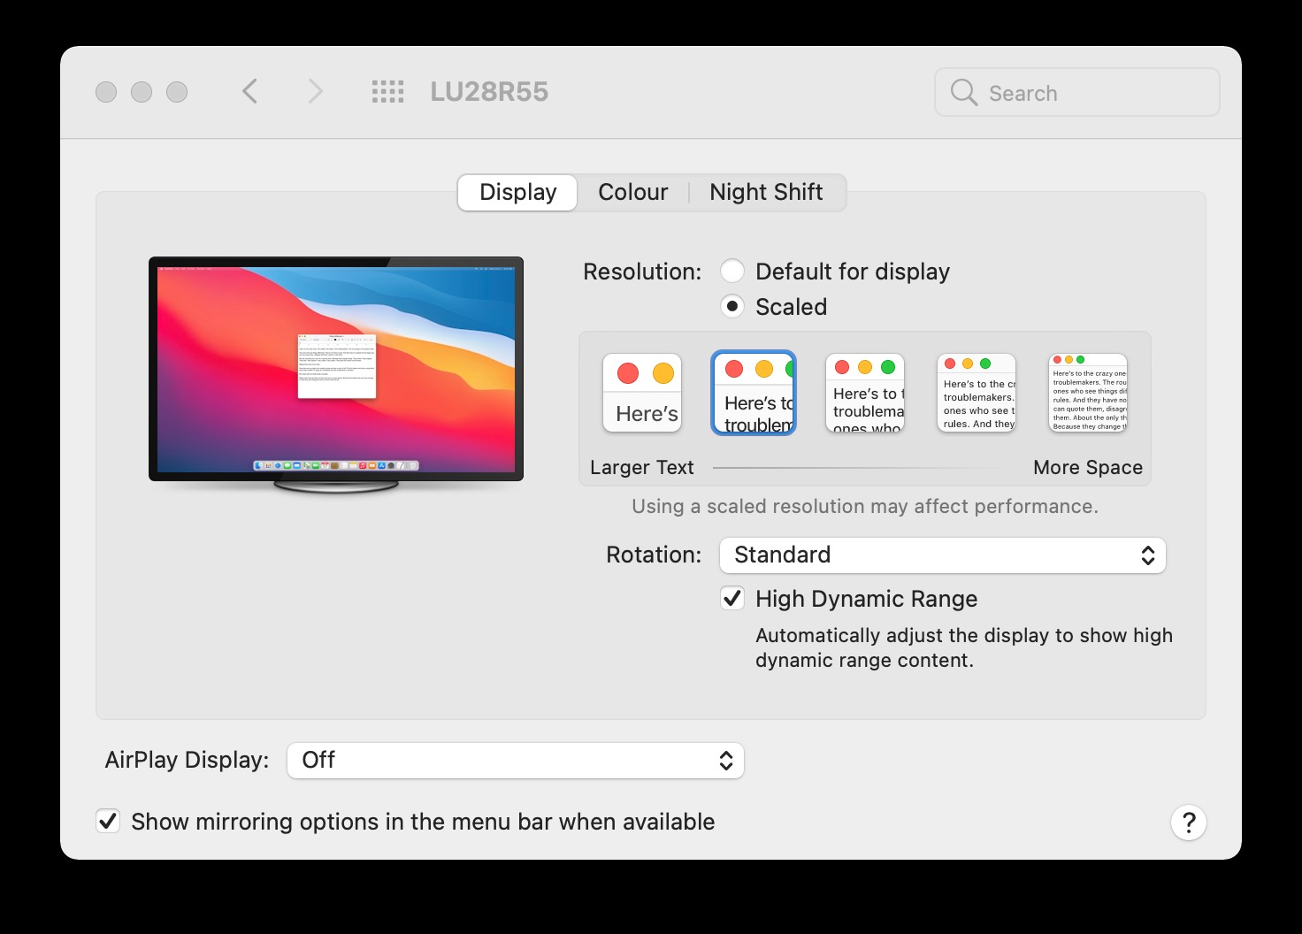
Task: Click the monitor preview image
Action: pyautogui.click(x=336, y=371)
